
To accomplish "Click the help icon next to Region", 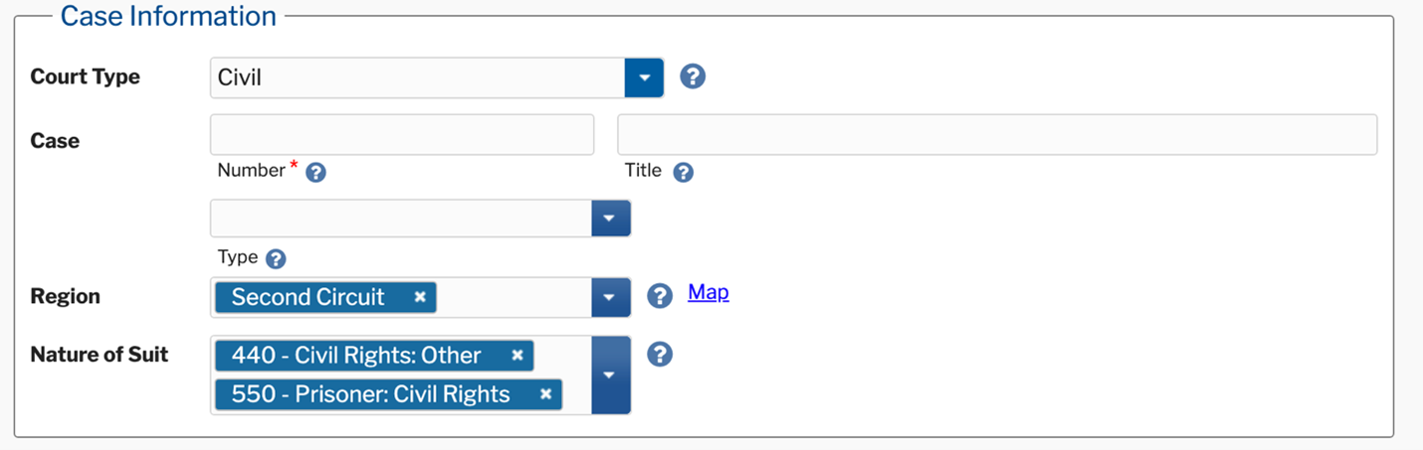I will pyautogui.click(x=660, y=296).
